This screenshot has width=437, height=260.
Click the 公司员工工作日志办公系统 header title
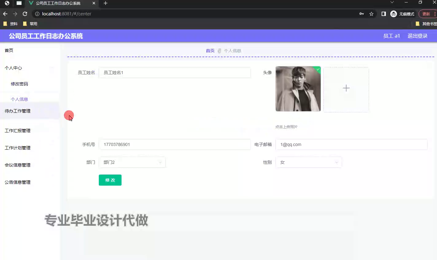[x=46, y=36]
